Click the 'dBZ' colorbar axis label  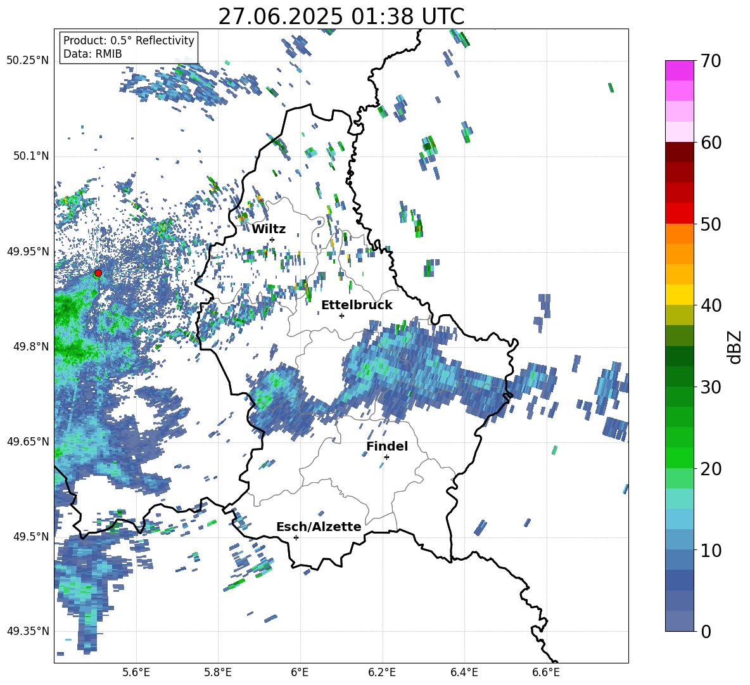coord(734,347)
